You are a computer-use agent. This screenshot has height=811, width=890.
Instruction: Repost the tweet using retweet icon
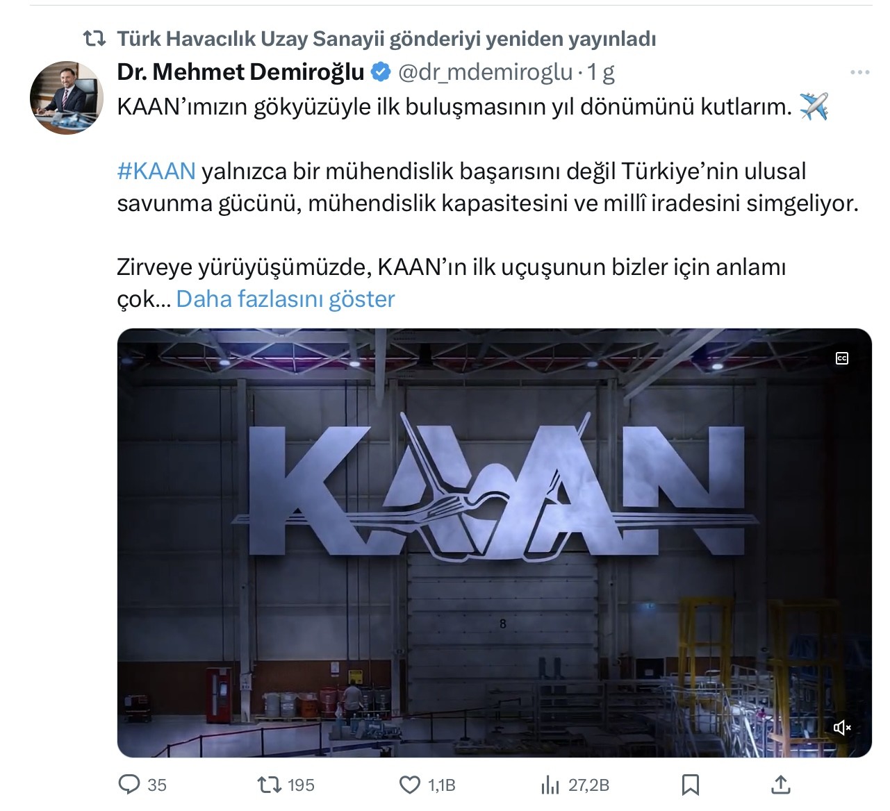coord(270,785)
